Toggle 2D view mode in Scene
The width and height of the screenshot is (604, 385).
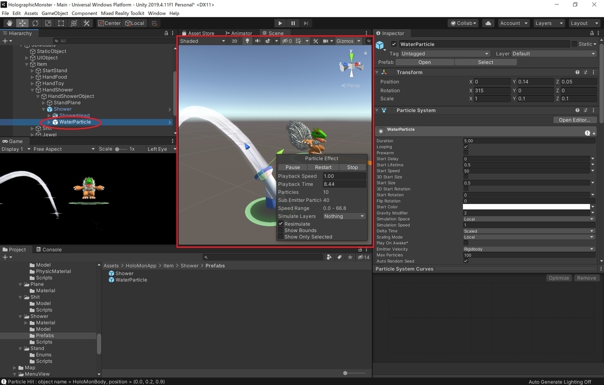click(x=234, y=41)
